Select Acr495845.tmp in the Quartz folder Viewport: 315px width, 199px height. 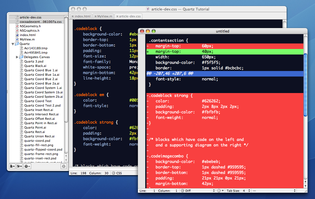[x=36, y=53]
